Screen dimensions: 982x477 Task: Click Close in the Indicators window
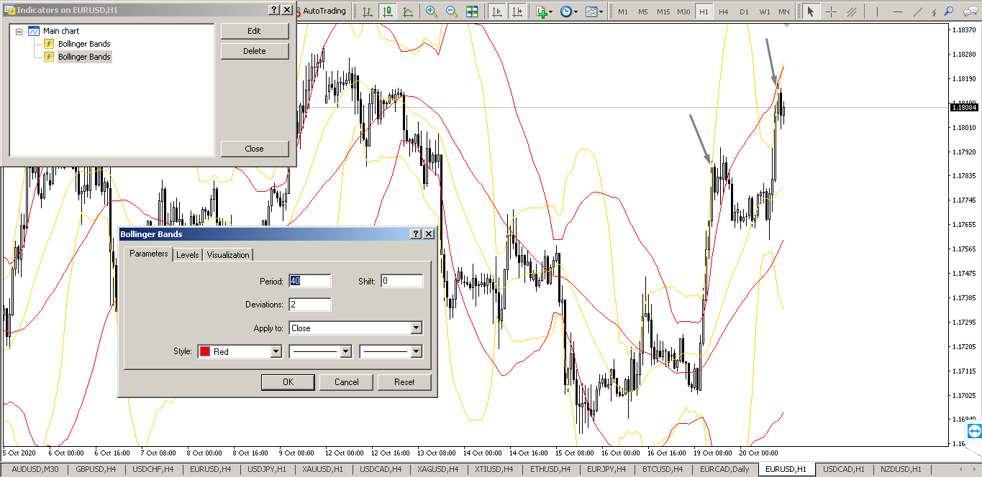tap(254, 149)
